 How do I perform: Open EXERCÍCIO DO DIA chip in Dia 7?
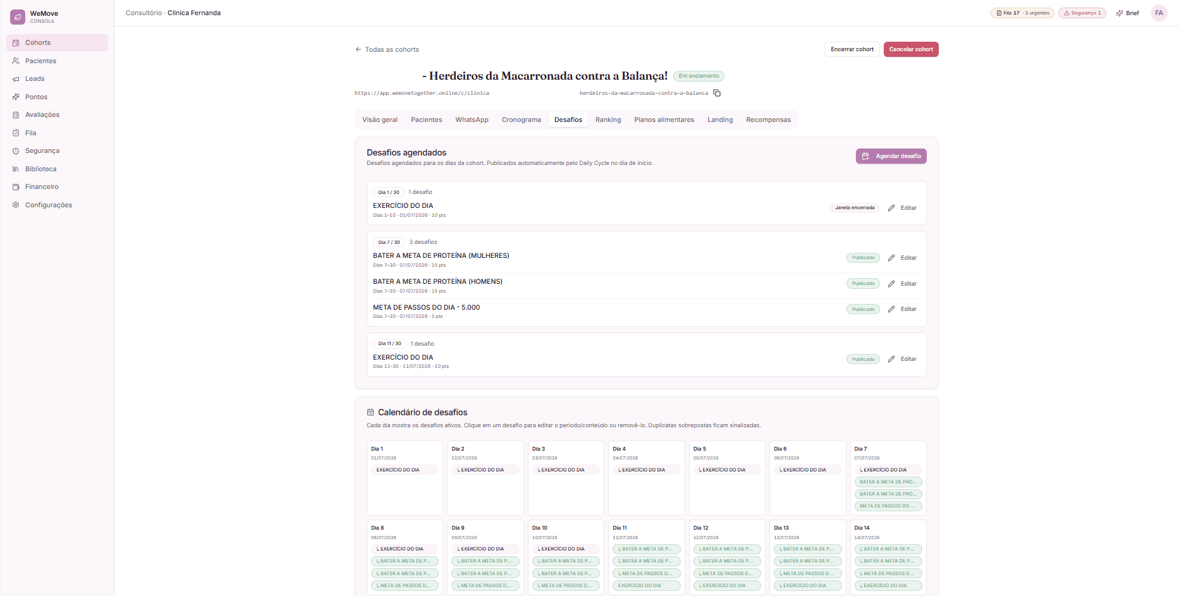[x=888, y=470]
